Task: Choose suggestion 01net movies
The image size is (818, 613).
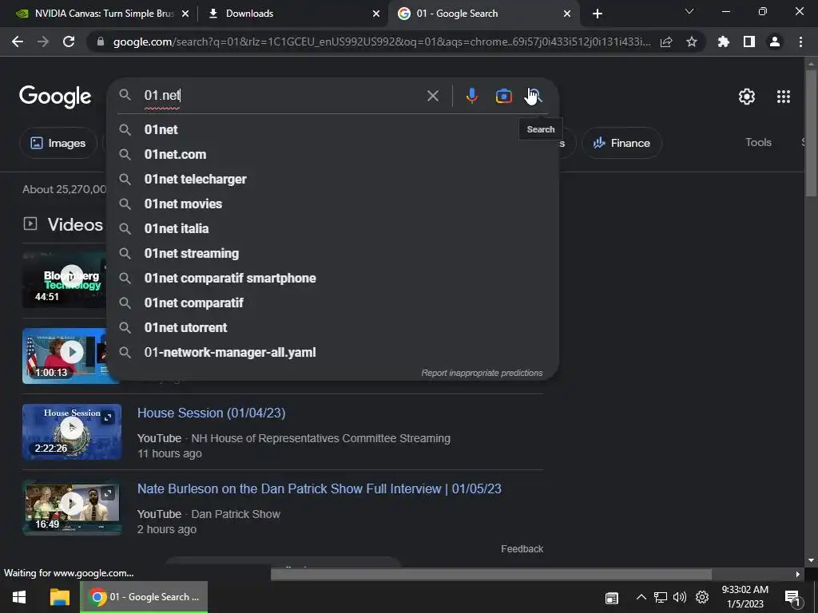Action: pos(332,204)
